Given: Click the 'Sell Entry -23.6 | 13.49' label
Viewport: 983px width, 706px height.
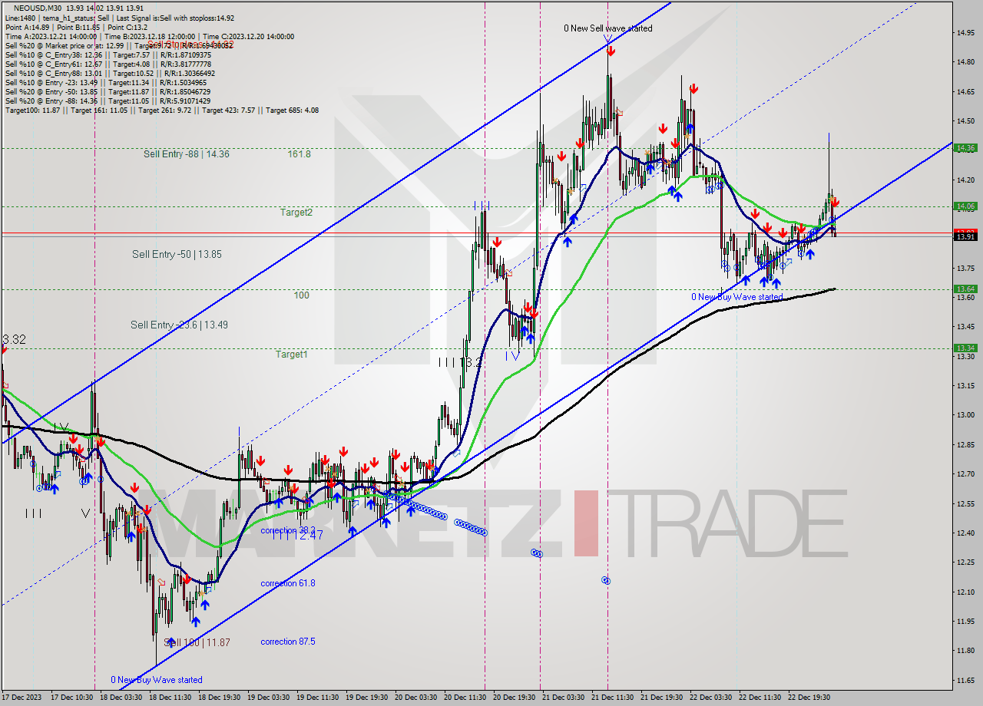Looking at the screenshot, I should point(179,325).
